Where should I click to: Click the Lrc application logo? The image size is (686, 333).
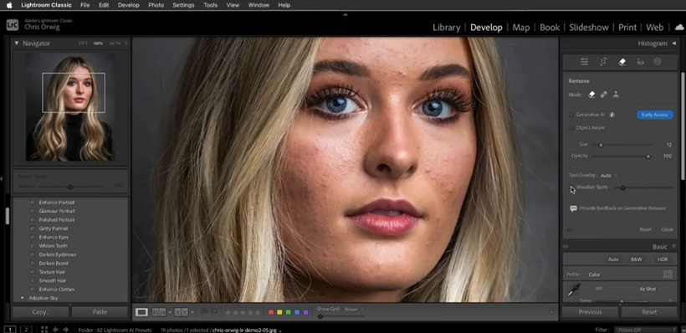13,25
